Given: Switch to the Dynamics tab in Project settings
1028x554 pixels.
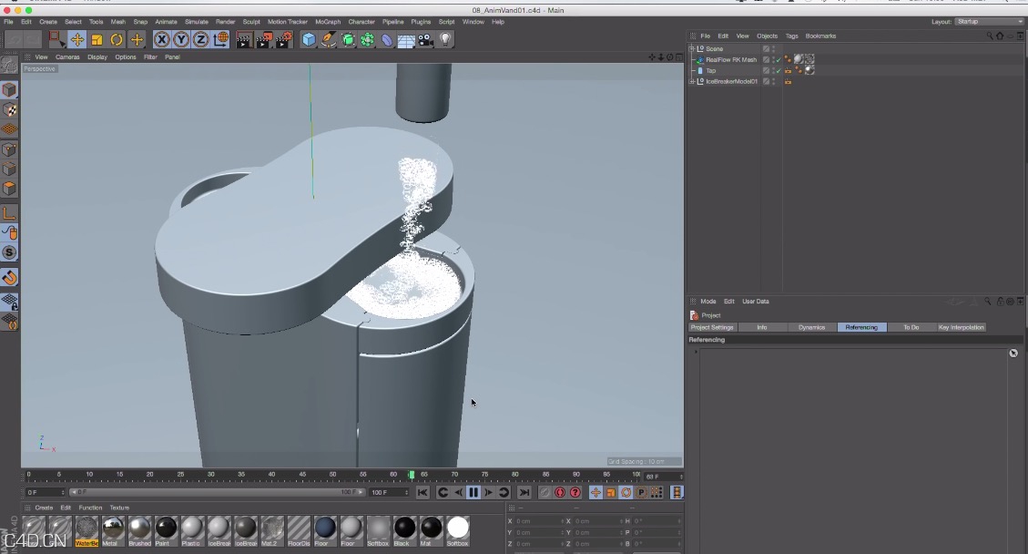Looking at the screenshot, I should point(810,327).
